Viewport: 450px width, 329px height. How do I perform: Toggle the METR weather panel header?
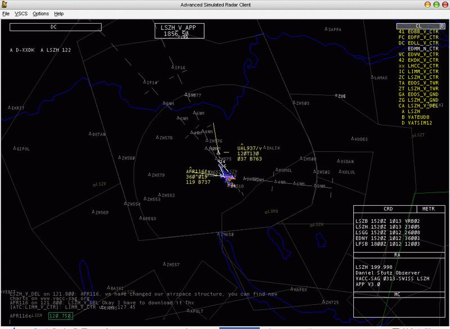coord(429,209)
